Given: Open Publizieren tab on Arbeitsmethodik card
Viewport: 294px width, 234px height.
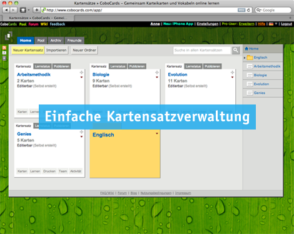Looking at the screenshot, I should coord(61,66).
